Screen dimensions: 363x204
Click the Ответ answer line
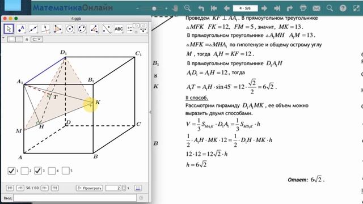click(x=306, y=180)
